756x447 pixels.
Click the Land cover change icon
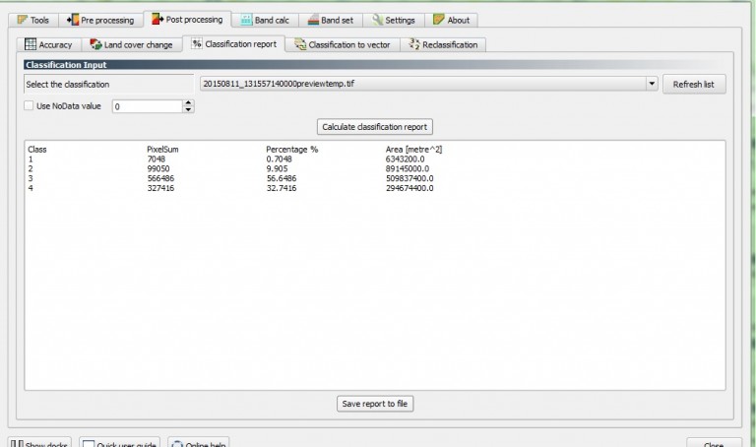tap(95, 44)
